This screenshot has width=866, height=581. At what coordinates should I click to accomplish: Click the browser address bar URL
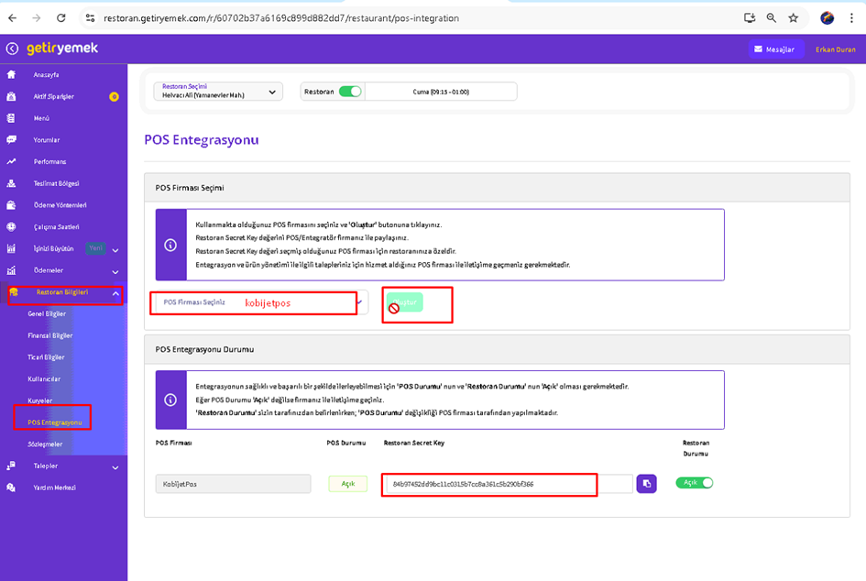(x=281, y=18)
